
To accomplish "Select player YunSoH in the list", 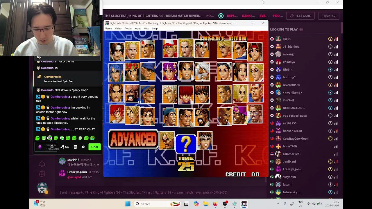I will click(288, 100).
